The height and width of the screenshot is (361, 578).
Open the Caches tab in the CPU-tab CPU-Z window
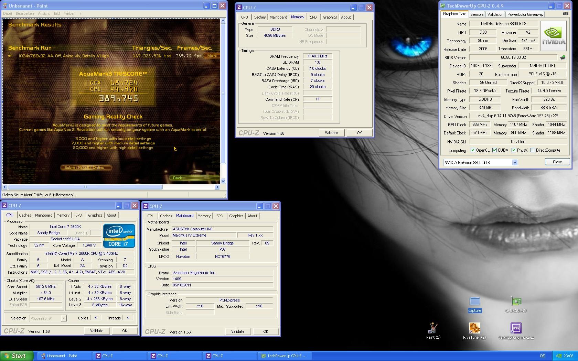25,215
